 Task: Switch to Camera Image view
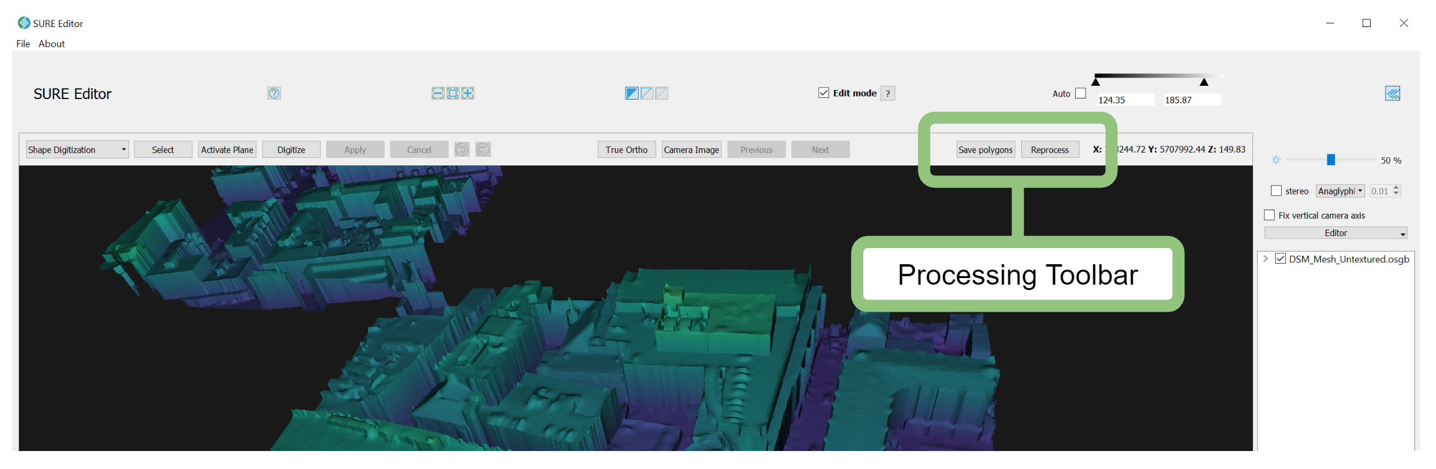[692, 150]
